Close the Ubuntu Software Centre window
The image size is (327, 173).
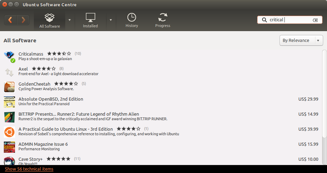pos(5,5)
